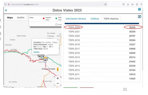Open the hamburger menu icon
The width and height of the screenshot is (148, 95).
click(6, 10)
